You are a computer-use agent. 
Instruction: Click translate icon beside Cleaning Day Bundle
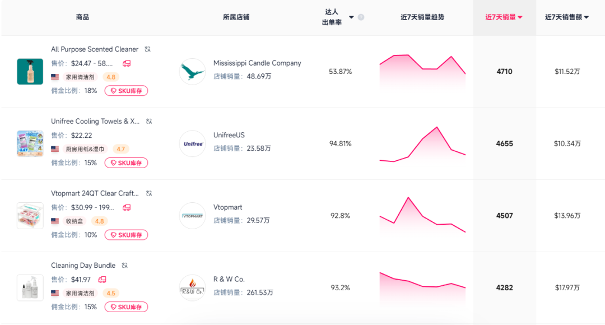[x=124, y=265]
